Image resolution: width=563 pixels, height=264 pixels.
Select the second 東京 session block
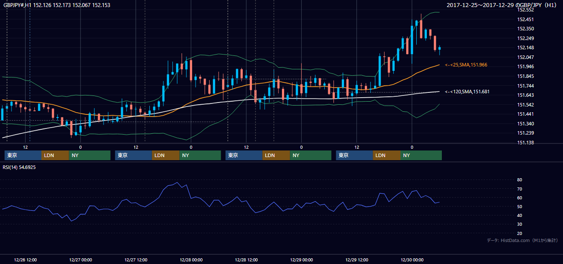[133, 155]
